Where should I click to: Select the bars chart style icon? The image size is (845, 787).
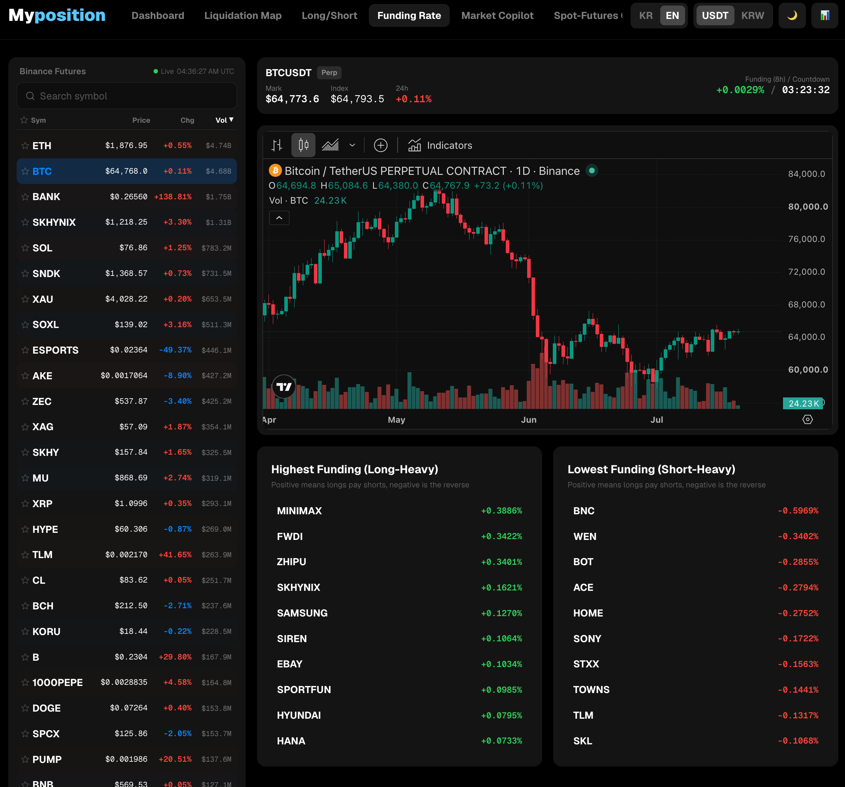coord(277,145)
